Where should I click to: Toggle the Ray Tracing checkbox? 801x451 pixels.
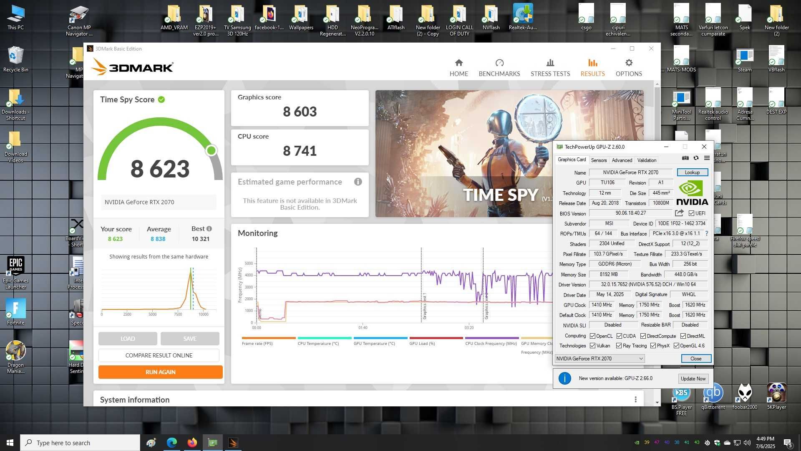tap(619, 346)
